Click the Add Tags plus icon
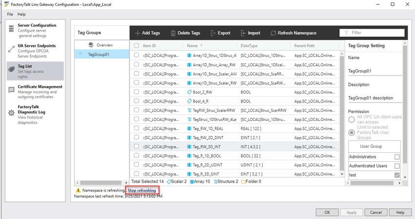The image size is (415, 219). tap(137, 33)
